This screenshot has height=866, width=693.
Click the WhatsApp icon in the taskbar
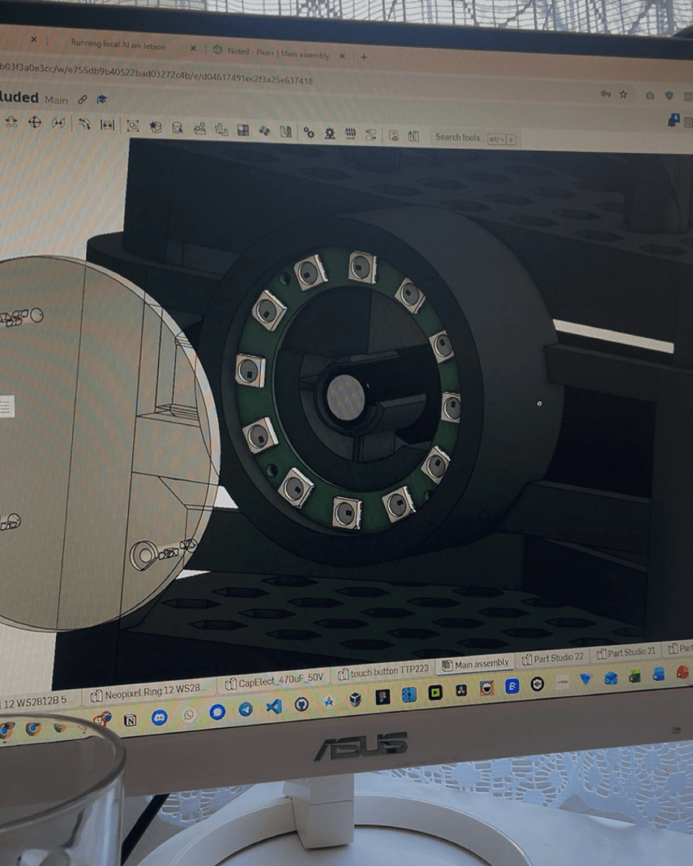click(x=189, y=715)
